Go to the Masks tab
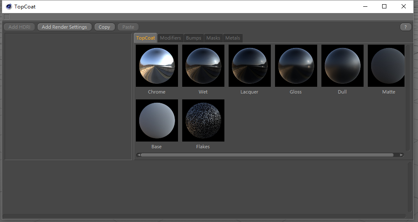Screen dimensions: 418x222 coord(213,38)
